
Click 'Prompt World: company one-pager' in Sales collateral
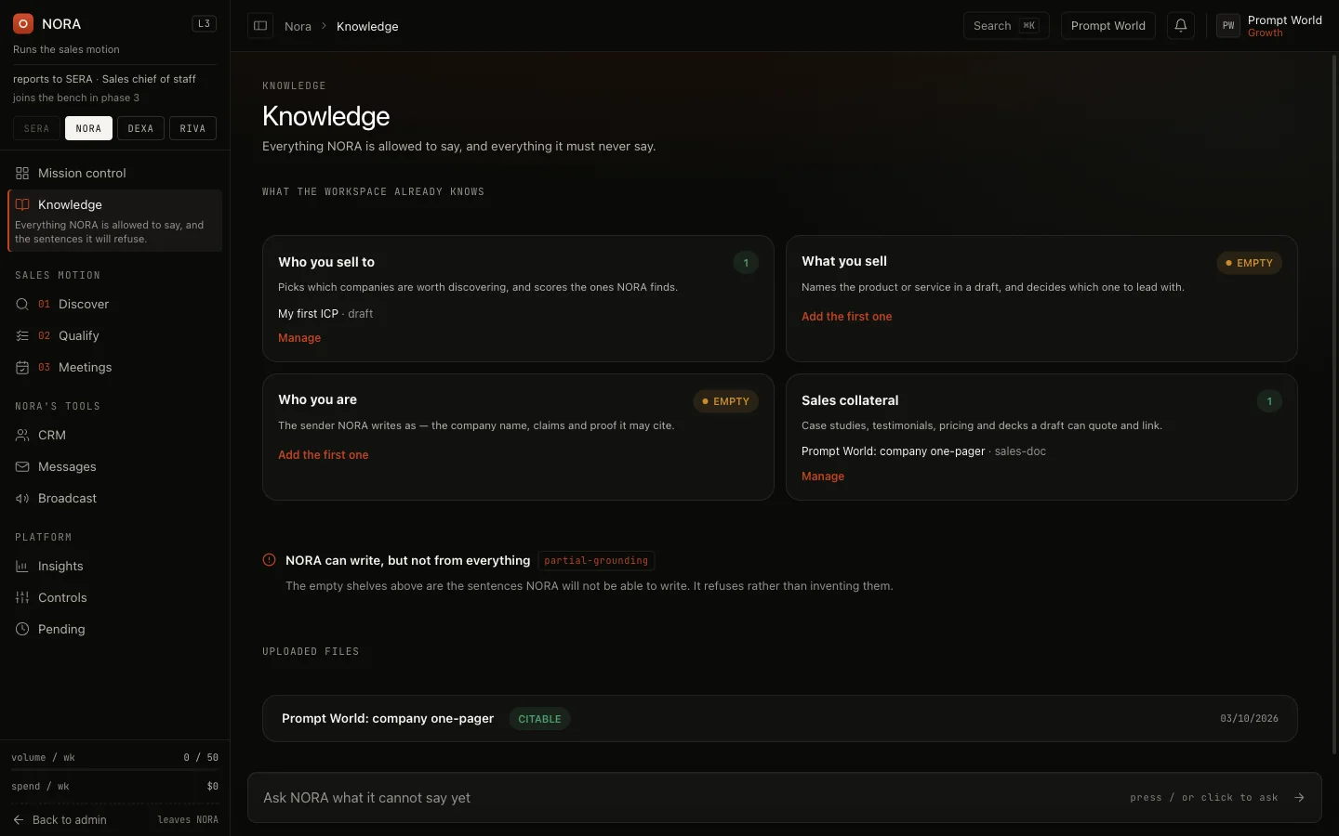point(893,451)
